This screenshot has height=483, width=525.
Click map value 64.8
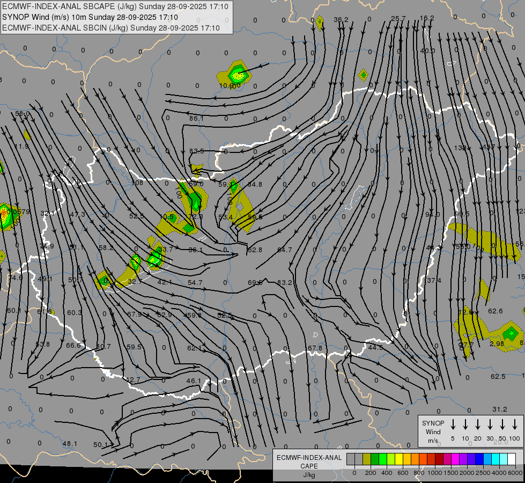click(x=255, y=185)
